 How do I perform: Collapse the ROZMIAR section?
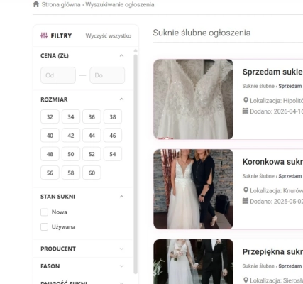(121, 99)
